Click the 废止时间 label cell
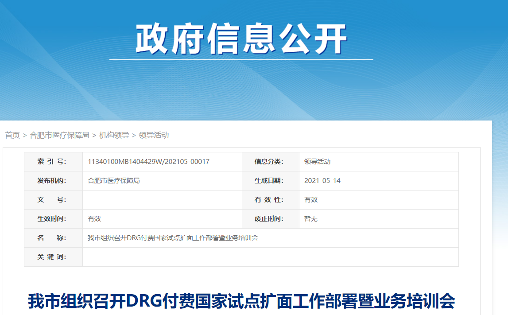 [269, 219]
